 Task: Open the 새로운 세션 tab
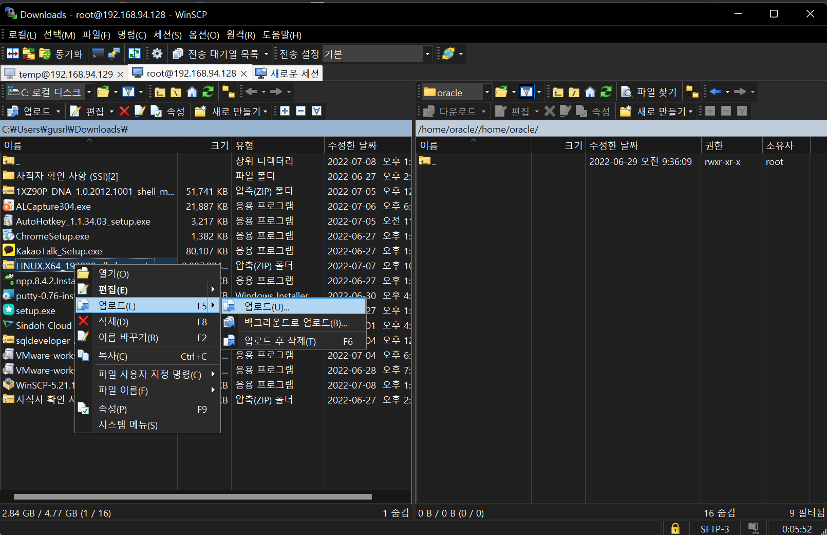coord(288,73)
